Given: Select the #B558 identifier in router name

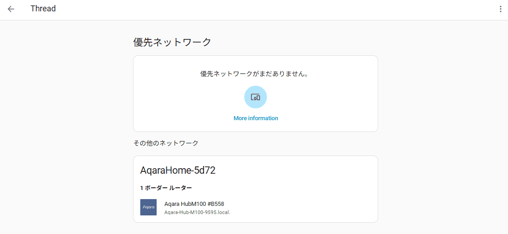Looking at the screenshot, I should click(x=216, y=204).
